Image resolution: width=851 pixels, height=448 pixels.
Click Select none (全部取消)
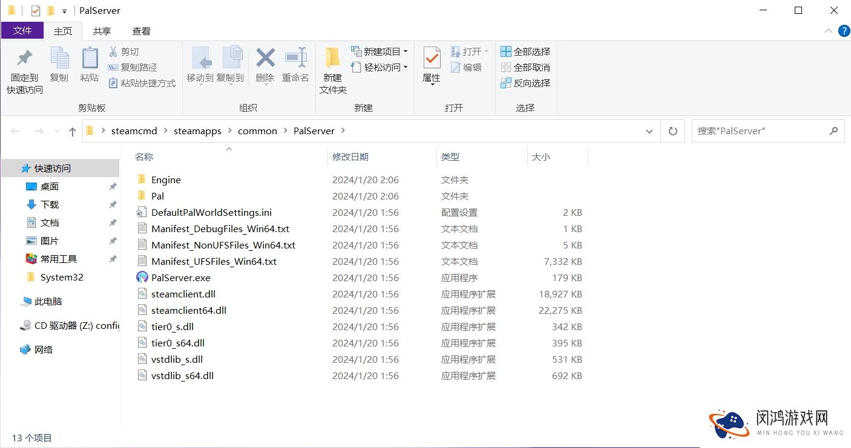[525, 67]
